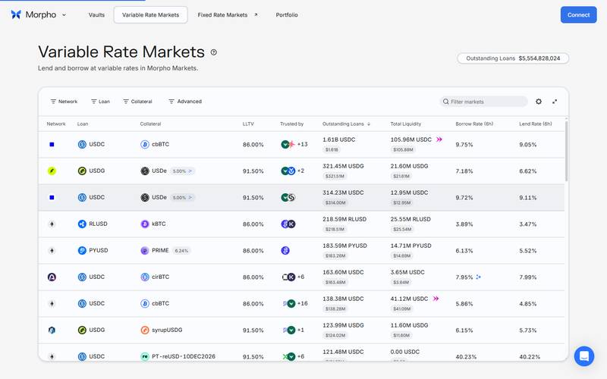The height and width of the screenshot is (379, 607).
Task: Click the syrupUSDG collateral icon
Action: pyautogui.click(x=145, y=330)
